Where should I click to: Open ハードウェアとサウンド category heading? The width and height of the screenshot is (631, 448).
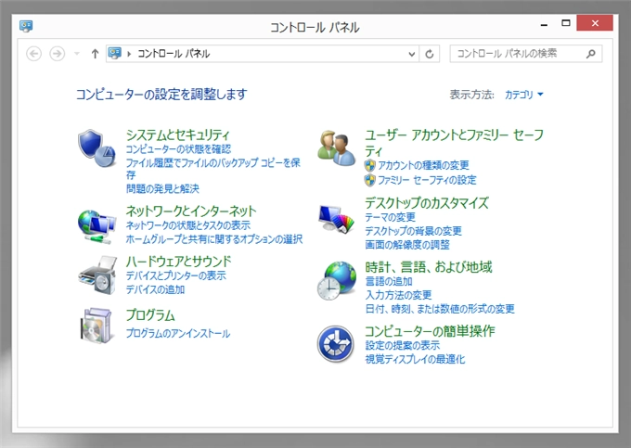click(179, 262)
